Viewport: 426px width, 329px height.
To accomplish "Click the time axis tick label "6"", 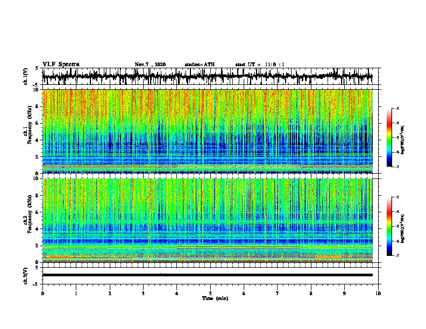I will click(244, 293).
